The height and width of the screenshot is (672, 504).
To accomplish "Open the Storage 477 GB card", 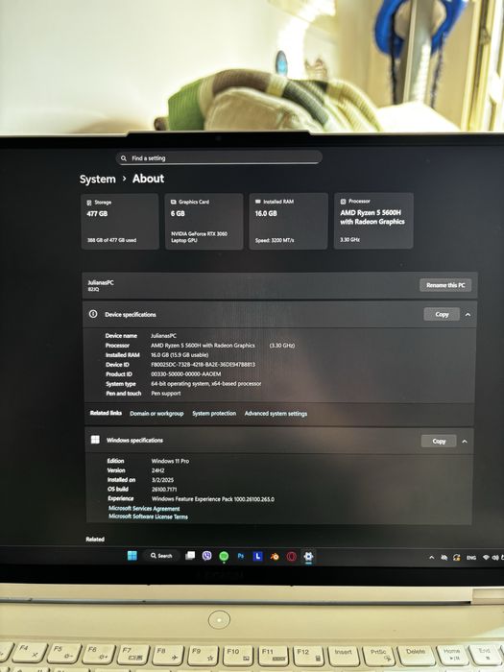I will click(x=120, y=221).
